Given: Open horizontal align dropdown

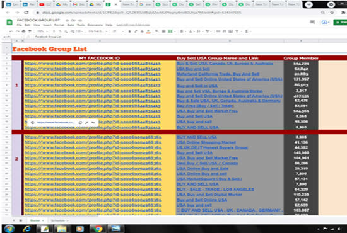Looking at the screenshot, I should [x=182, y=31].
